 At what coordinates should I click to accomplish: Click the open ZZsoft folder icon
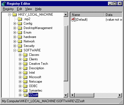click(x=25, y=95)
